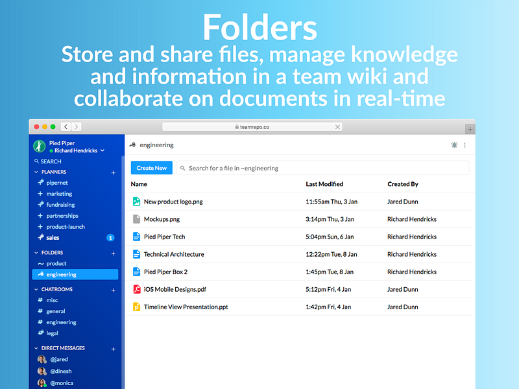
Task: Add a new planner with plus icon
Action: pyautogui.click(x=113, y=172)
